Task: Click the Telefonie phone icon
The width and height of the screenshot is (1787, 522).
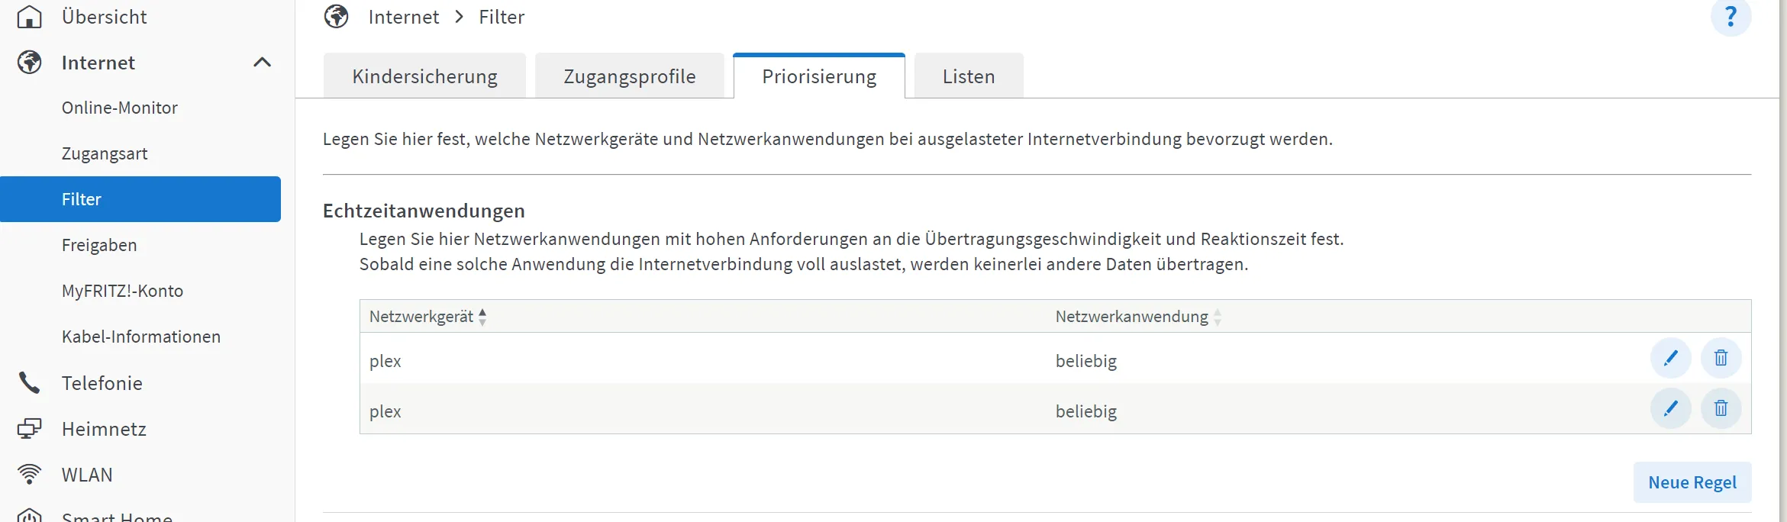Action: click(29, 383)
